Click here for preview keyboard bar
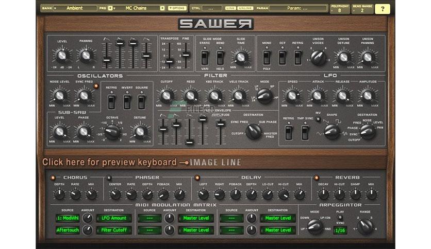Viewport: 431px width, 249px height. pos(109,162)
